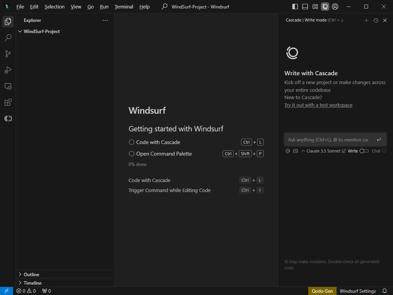Screen dimensions: 393x295
Task: Click the attach image icon in Cascade
Action: pyautogui.click(x=296, y=151)
